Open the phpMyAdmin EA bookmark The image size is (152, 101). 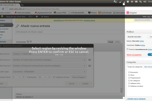pos(43,13)
